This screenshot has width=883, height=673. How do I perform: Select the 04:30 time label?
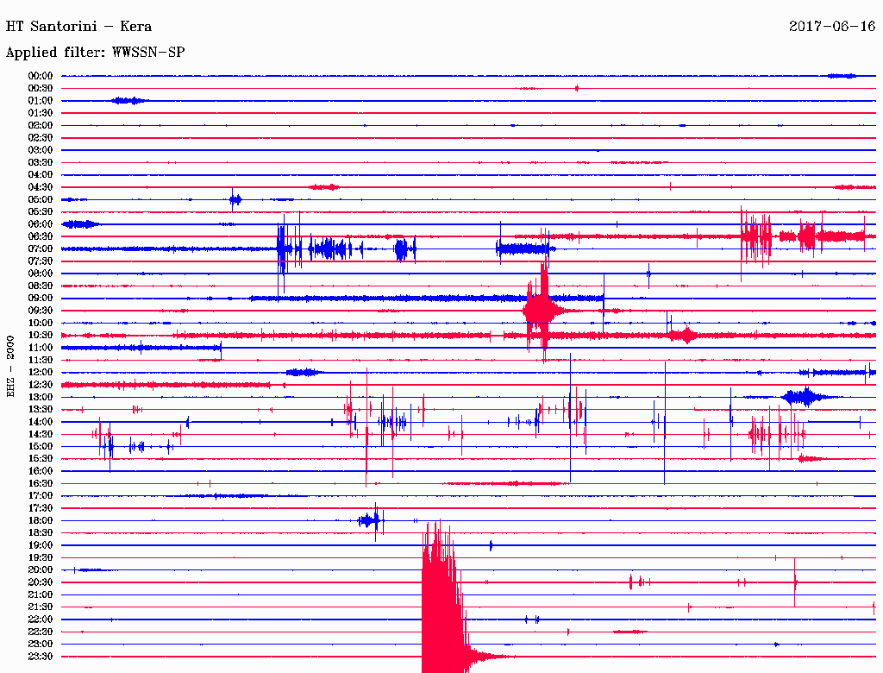(41, 187)
